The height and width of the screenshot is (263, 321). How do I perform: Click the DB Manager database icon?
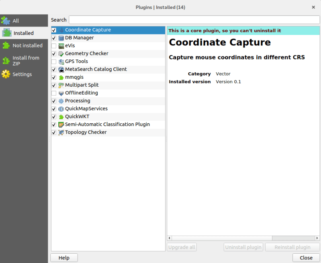point(61,38)
